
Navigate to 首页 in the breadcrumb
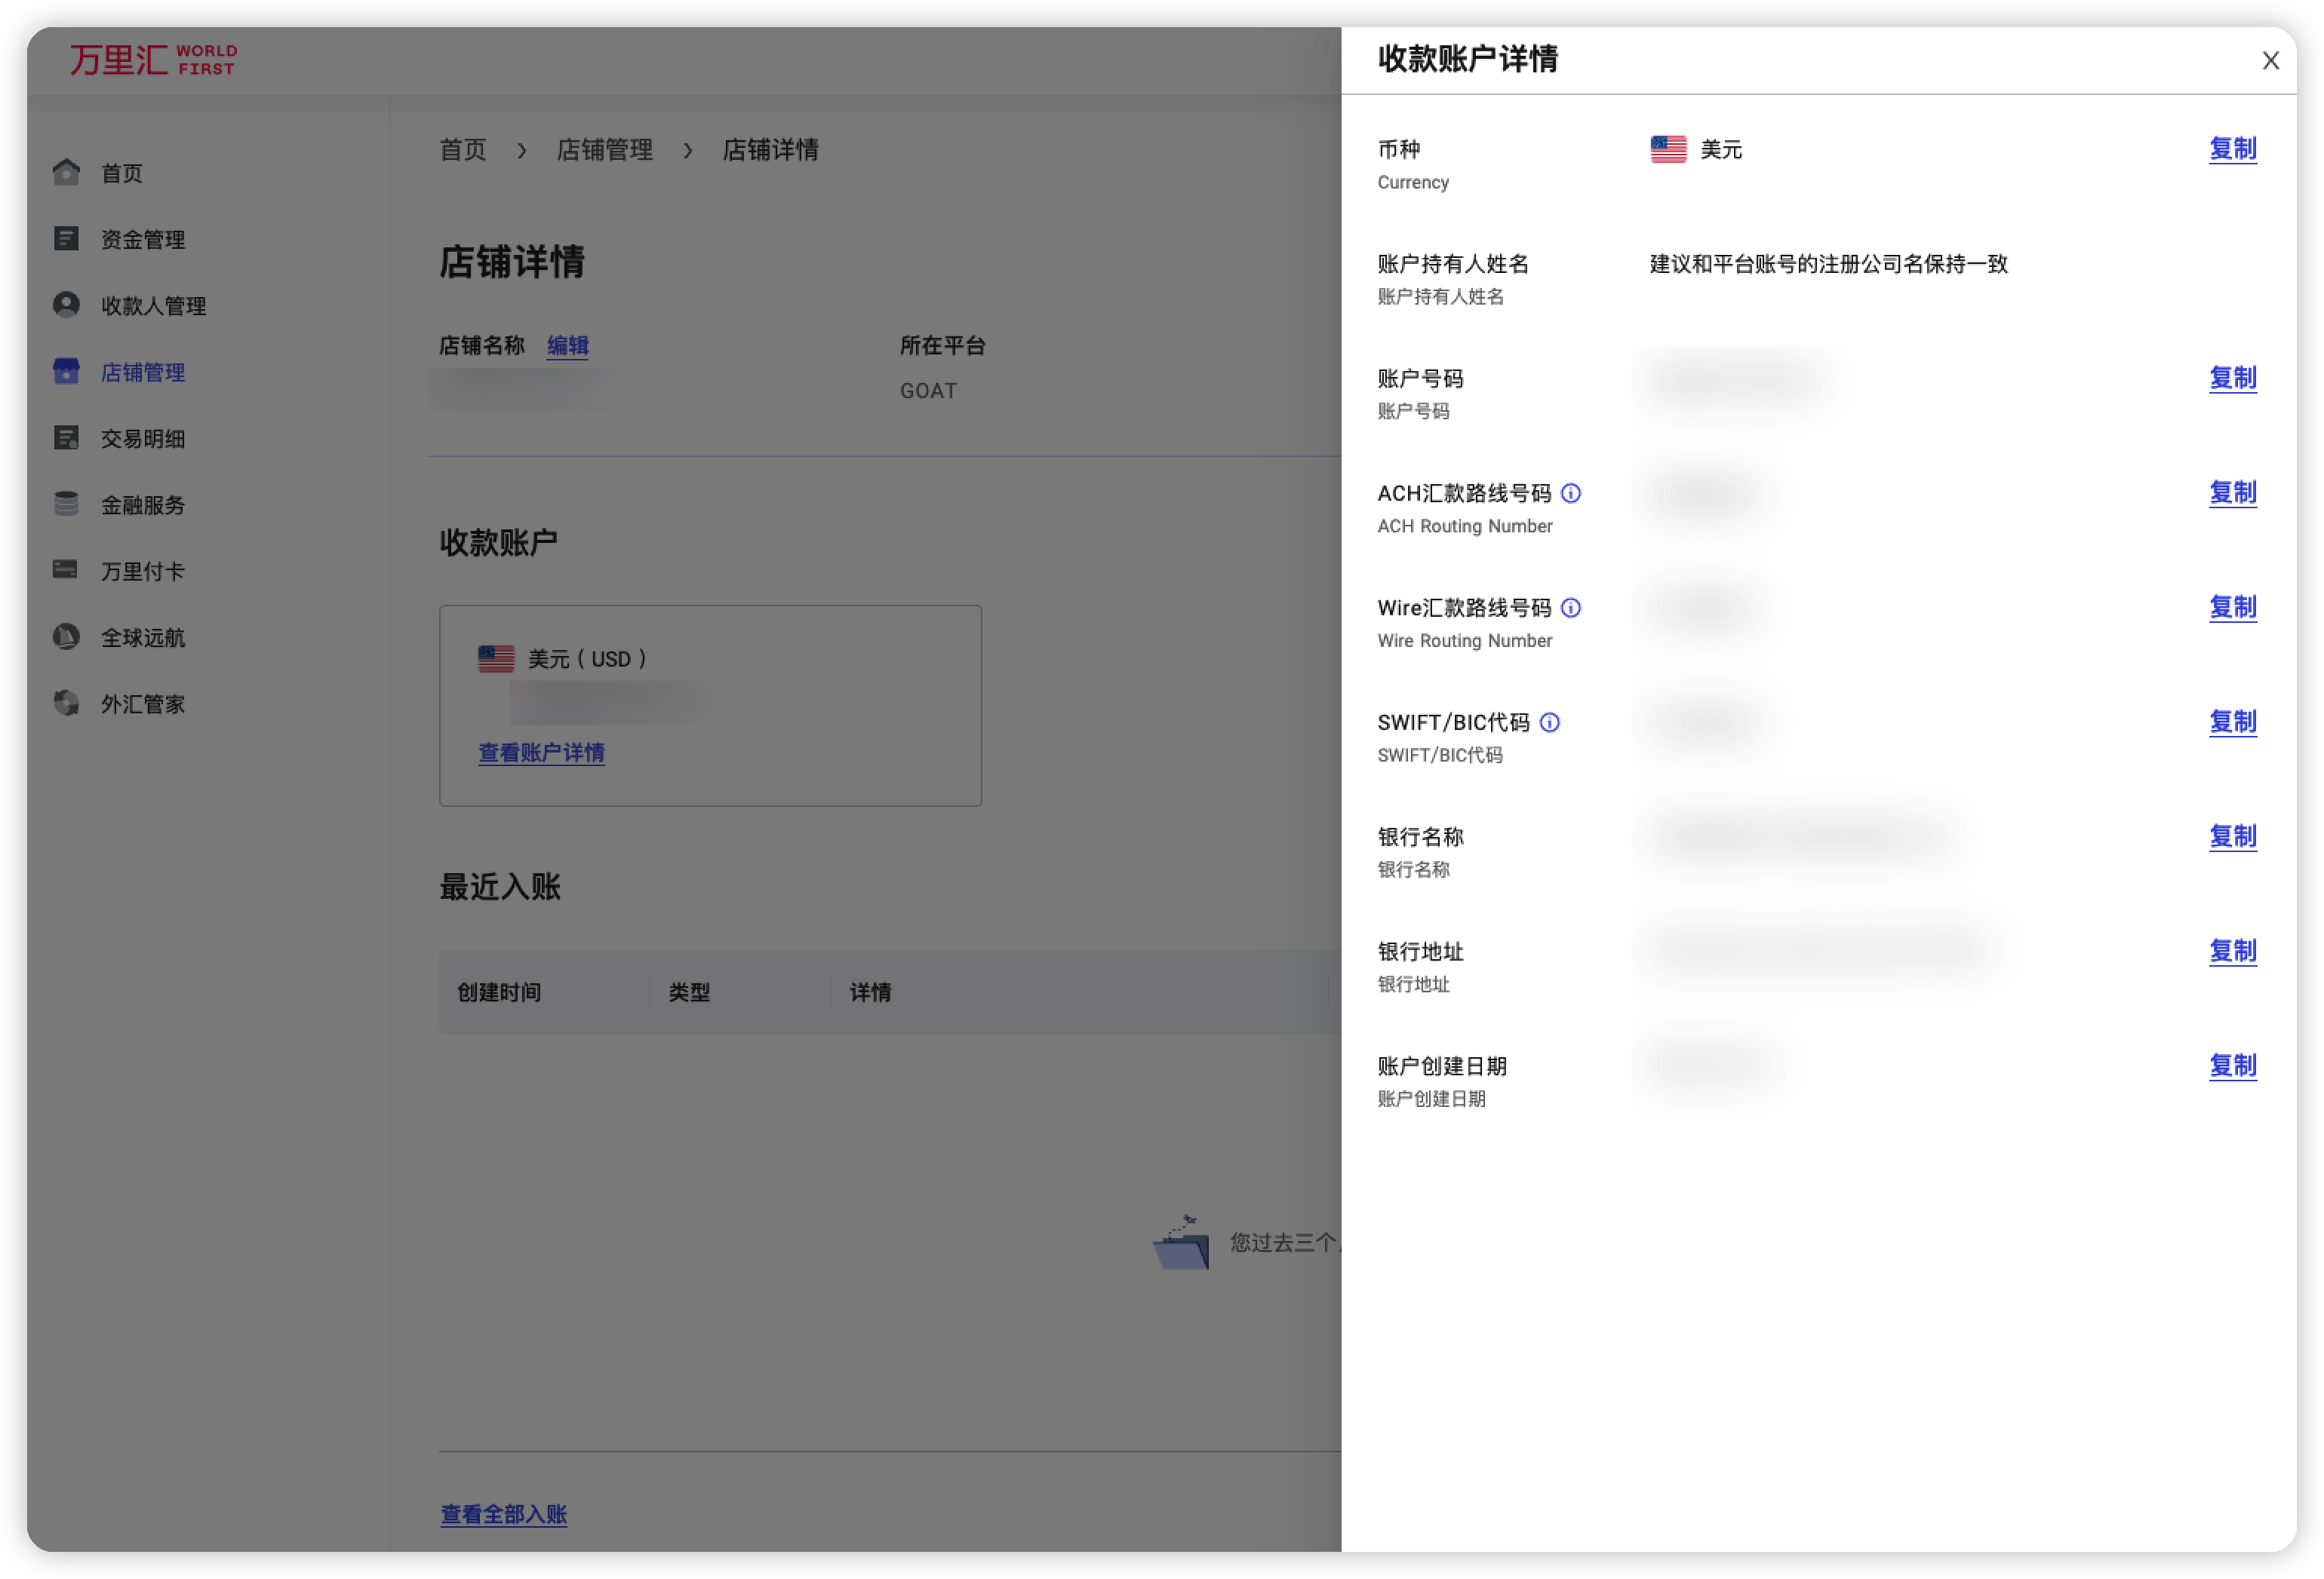point(463,149)
